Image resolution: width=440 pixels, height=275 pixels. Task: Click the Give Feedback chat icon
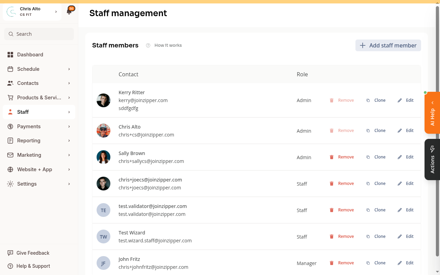pyautogui.click(x=10, y=253)
